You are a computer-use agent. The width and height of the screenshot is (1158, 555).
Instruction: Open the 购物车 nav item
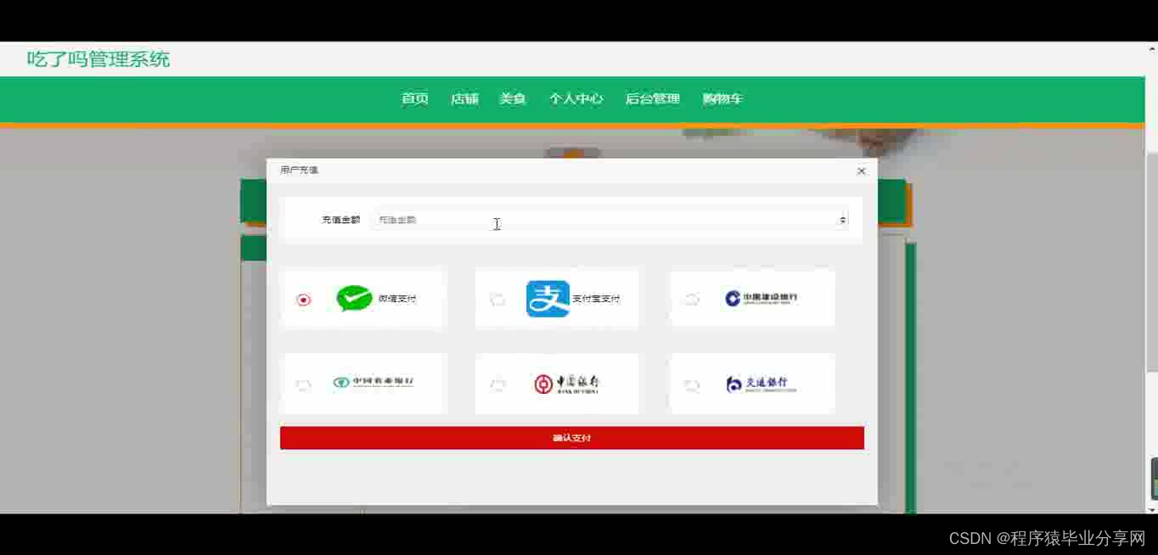click(x=722, y=98)
